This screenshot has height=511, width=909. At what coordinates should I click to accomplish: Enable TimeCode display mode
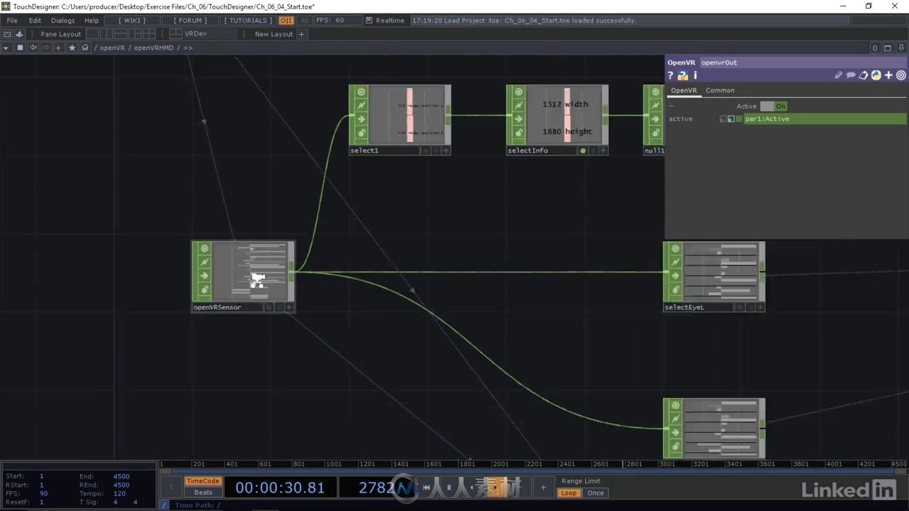pyautogui.click(x=203, y=481)
